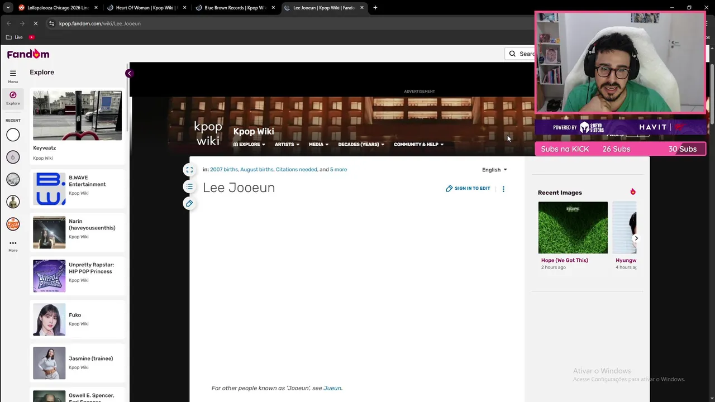Open Hope (We Got This) image link

click(x=564, y=260)
